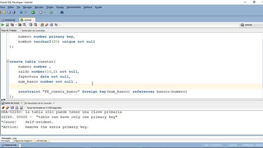Open the Ver menu

18,7
